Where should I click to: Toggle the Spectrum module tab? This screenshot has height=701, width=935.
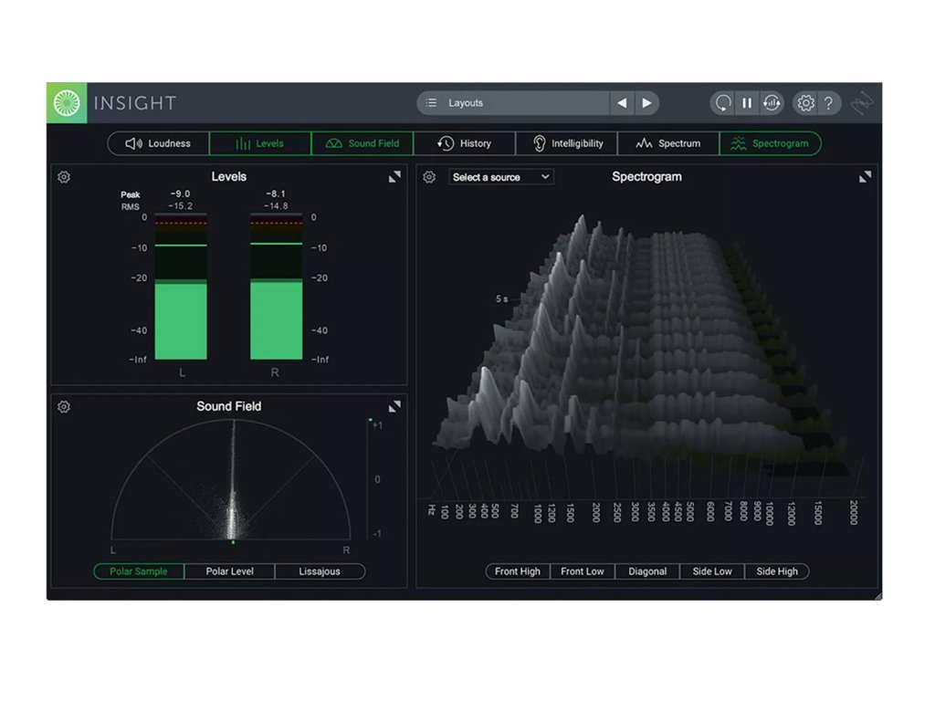point(668,143)
